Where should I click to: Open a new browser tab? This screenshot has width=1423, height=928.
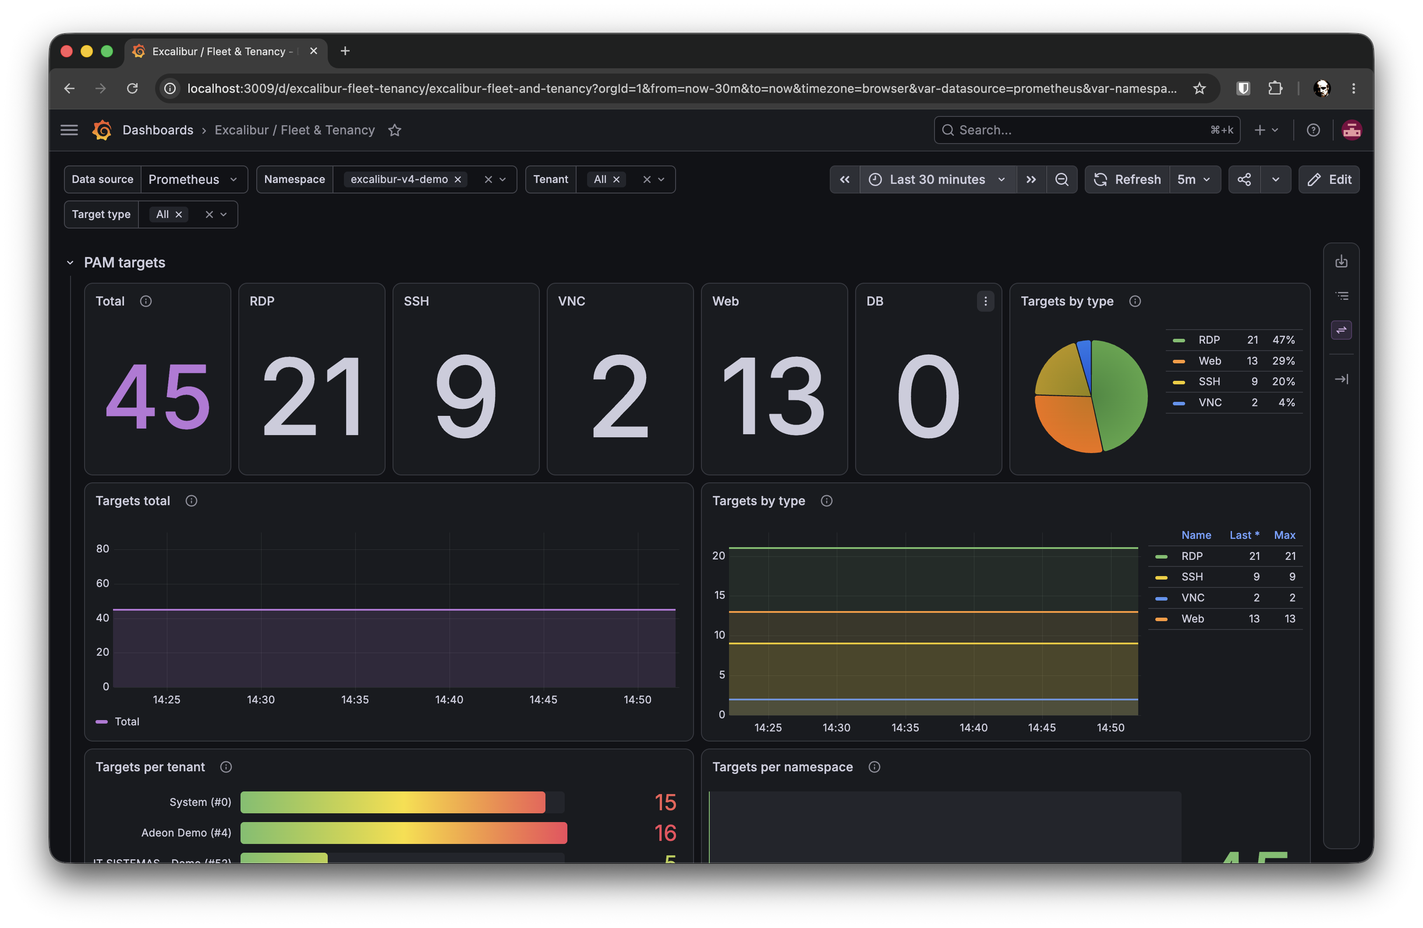point(345,51)
